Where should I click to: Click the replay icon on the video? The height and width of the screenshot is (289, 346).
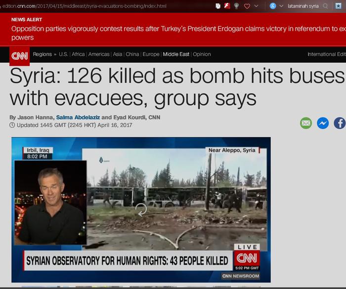(x=141, y=210)
